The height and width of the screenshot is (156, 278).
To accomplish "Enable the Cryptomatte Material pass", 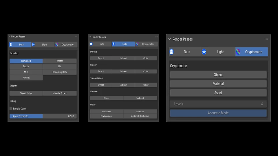I will click(218, 84).
